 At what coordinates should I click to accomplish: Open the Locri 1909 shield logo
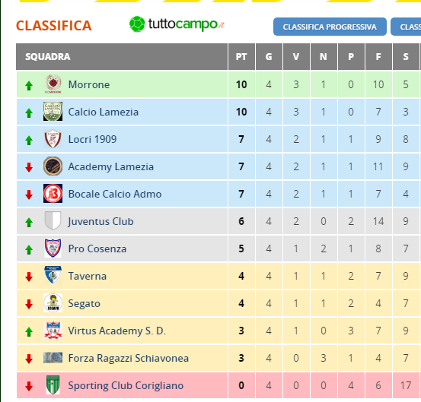(x=53, y=139)
